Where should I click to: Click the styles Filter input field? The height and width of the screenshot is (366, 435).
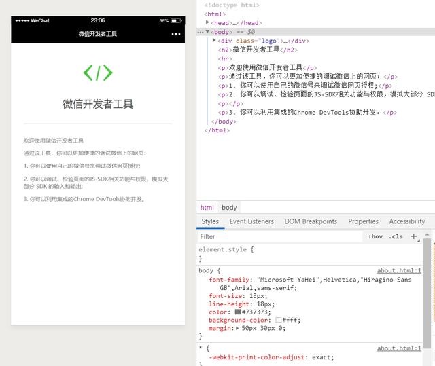click(x=279, y=236)
